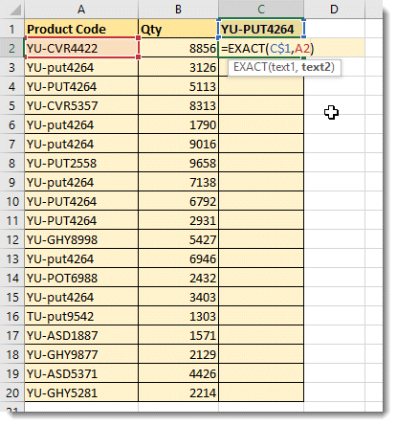The height and width of the screenshot is (426, 397).
Task: Click row 20 header
Action: tap(12, 392)
